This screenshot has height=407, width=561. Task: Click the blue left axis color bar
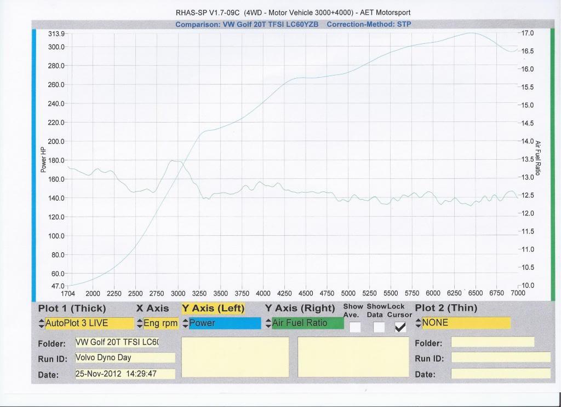pos(34,158)
